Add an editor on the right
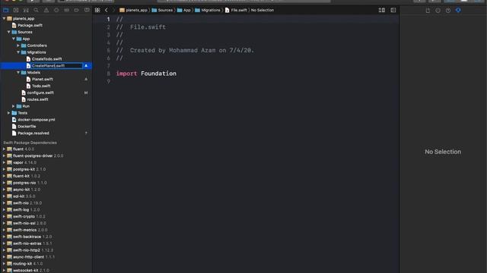The height and width of the screenshot is (273, 487). point(393,10)
